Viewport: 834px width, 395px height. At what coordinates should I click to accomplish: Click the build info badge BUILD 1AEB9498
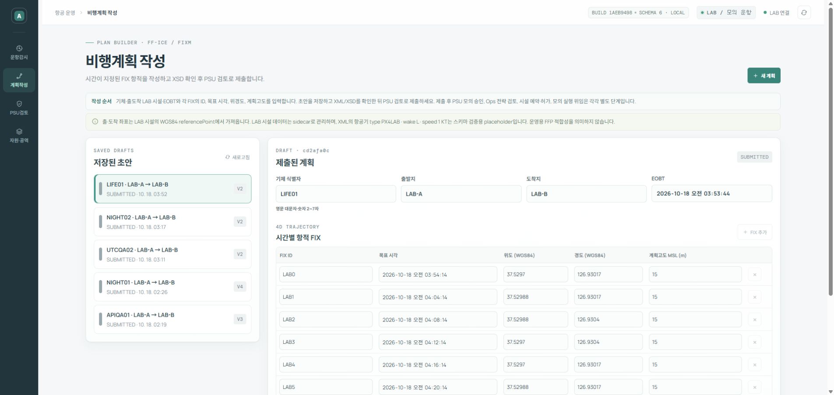click(638, 13)
